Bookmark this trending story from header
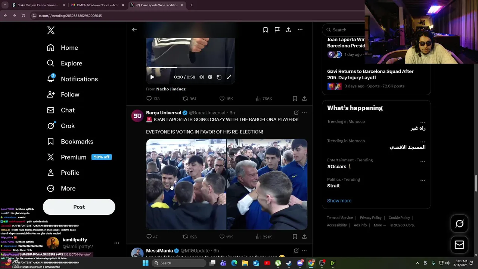 (266, 30)
